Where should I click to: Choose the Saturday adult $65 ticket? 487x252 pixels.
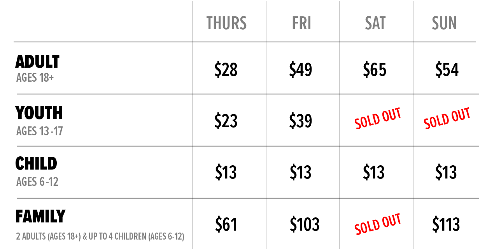pyautogui.click(x=375, y=70)
